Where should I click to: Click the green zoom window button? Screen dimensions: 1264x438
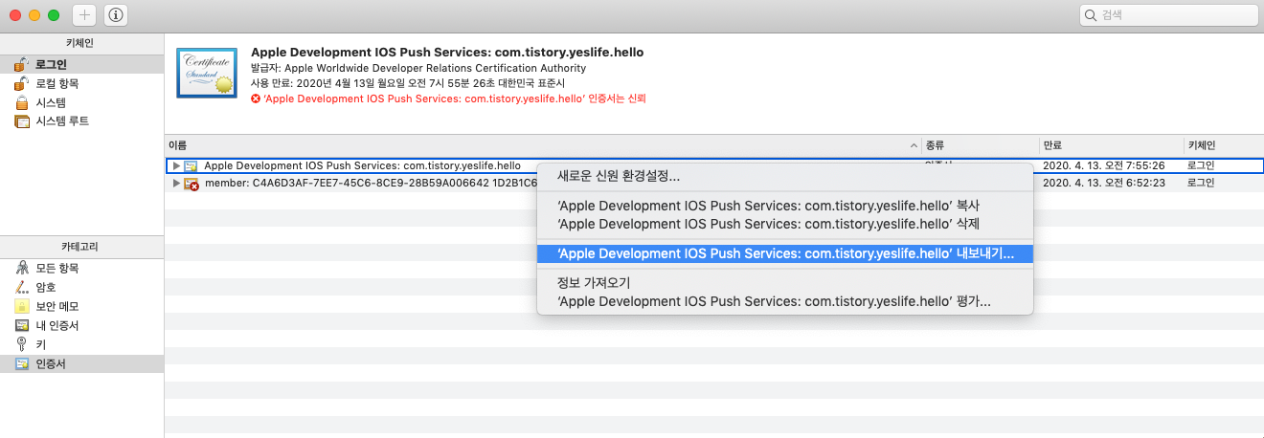tap(53, 15)
